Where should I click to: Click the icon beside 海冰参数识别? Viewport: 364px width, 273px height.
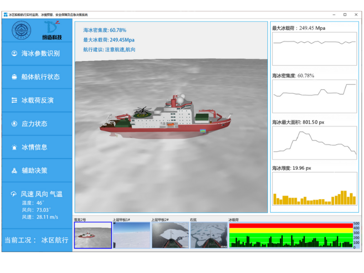(x=14, y=53)
